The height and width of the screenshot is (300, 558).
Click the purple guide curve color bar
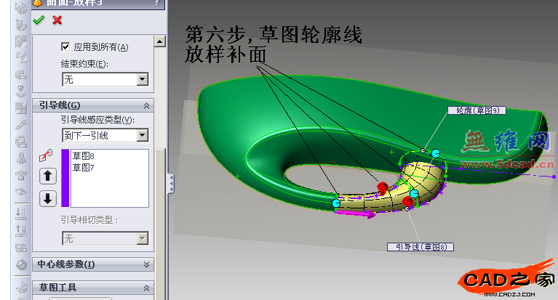pyautogui.click(x=65, y=178)
